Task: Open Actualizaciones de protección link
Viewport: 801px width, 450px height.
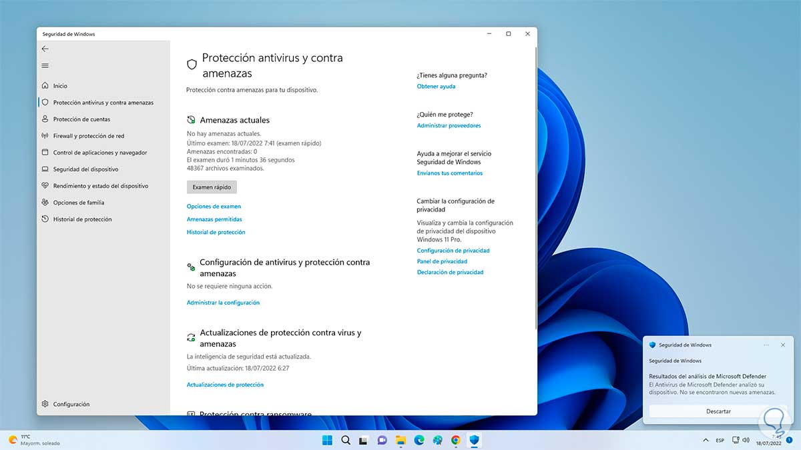Action: pos(225,385)
